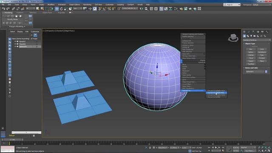Click the Sphere001 object color swatch
Image resolution: width=272 pixels, height=153 pixels.
pos(266,71)
